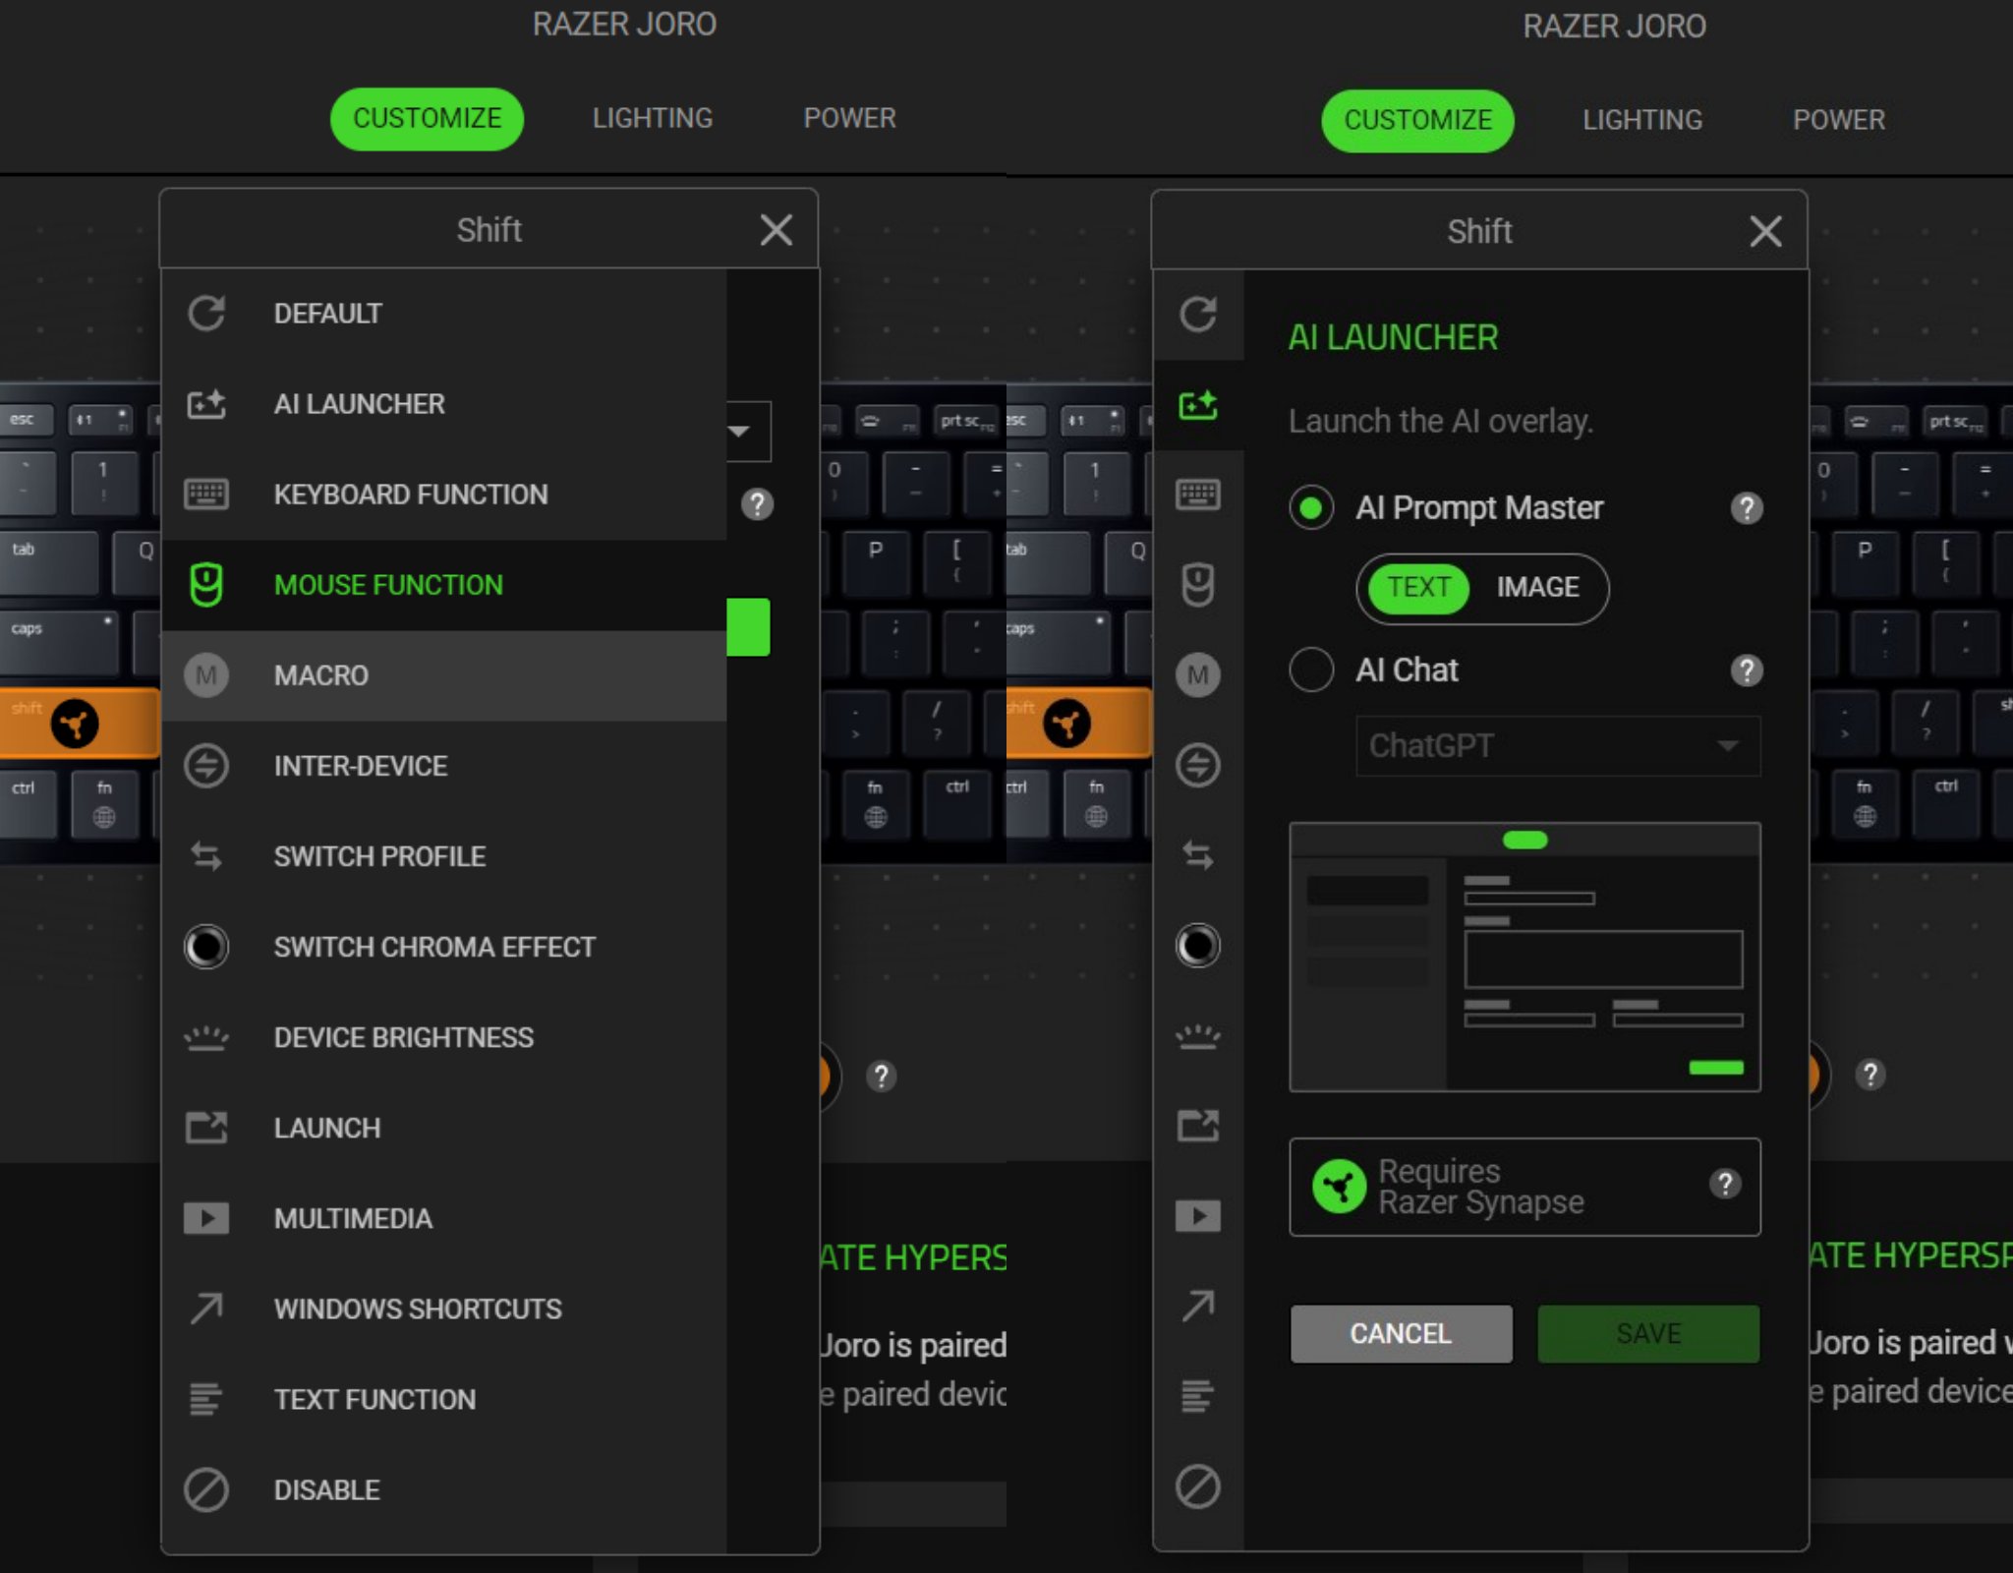Open CUSTOMIZE tab in left window
This screenshot has height=1573, width=2013.
pos(427,118)
